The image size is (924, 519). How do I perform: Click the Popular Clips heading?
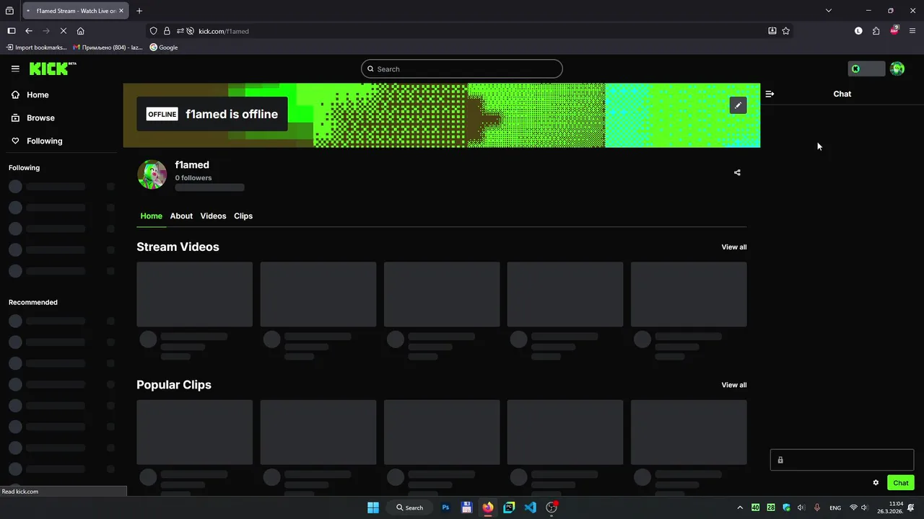(x=174, y=385)
